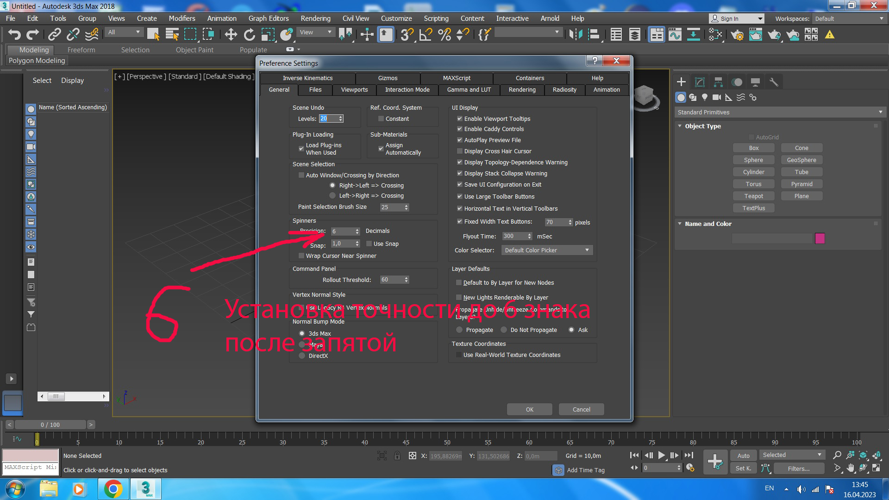Open the Color Selector dropdown
The height and width of the screenshot is (500, 889).
click(x=547, y=250)
